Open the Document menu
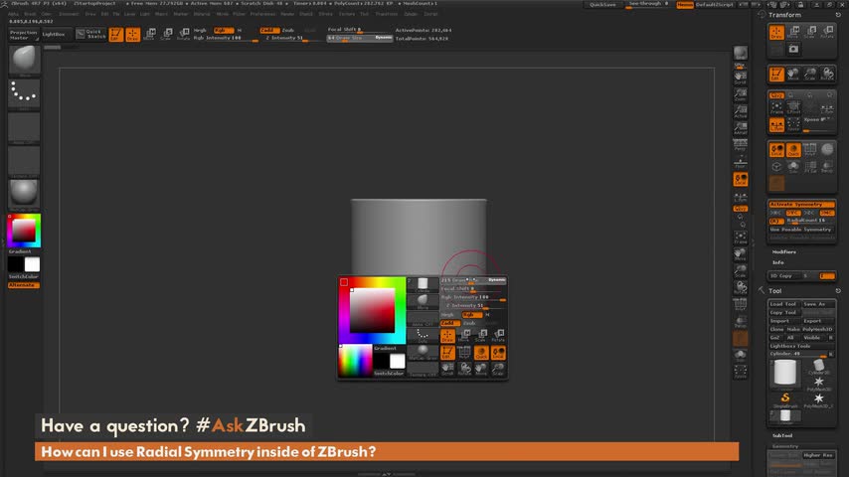This screenshot has height=477, width=849. coord(69,14)
